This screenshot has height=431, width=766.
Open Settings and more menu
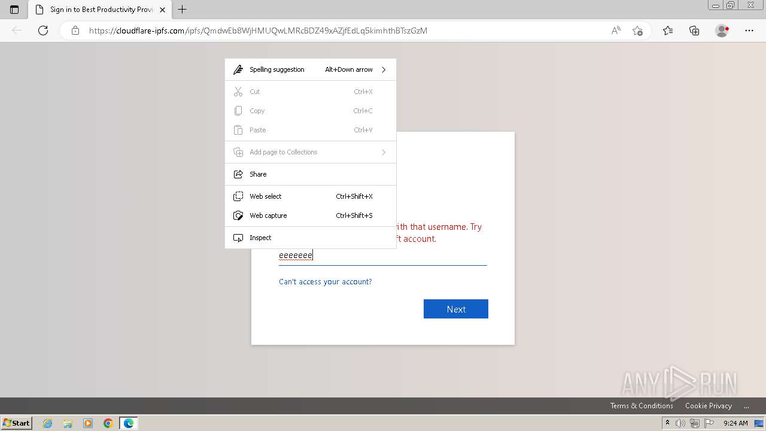749,31
